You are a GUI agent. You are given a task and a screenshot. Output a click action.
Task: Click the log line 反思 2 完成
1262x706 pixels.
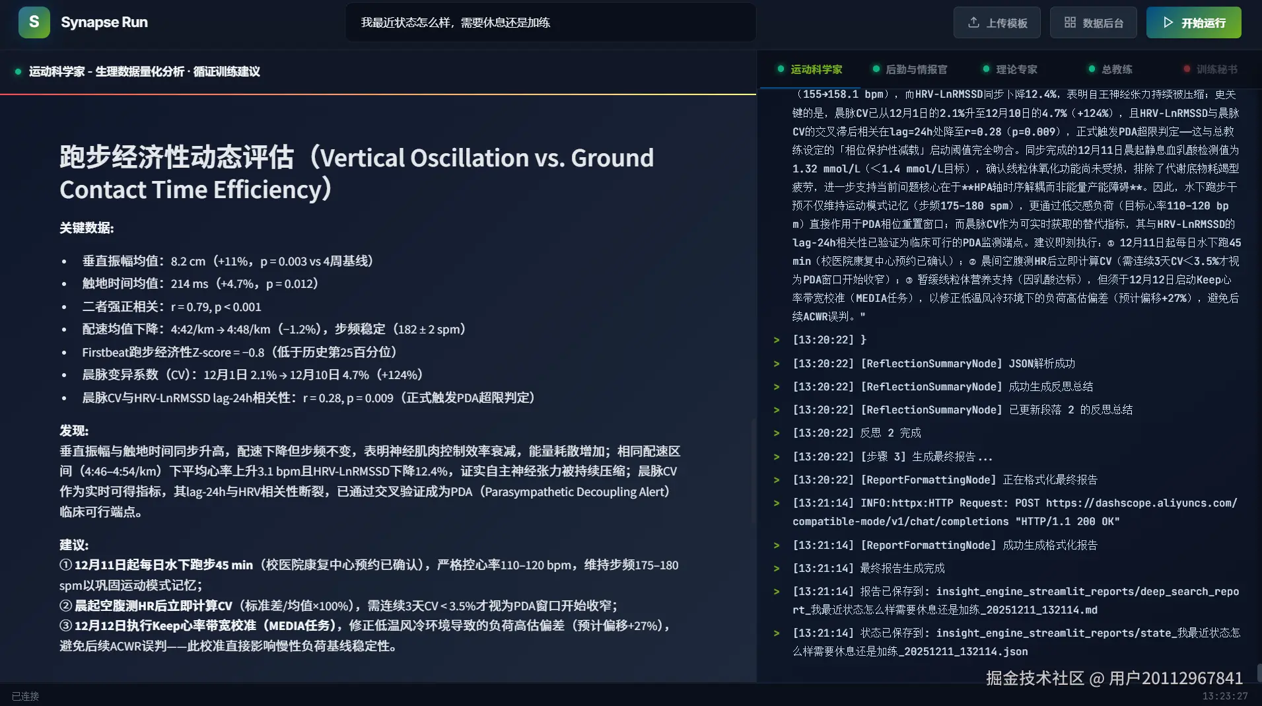click(x=857, y=433)
